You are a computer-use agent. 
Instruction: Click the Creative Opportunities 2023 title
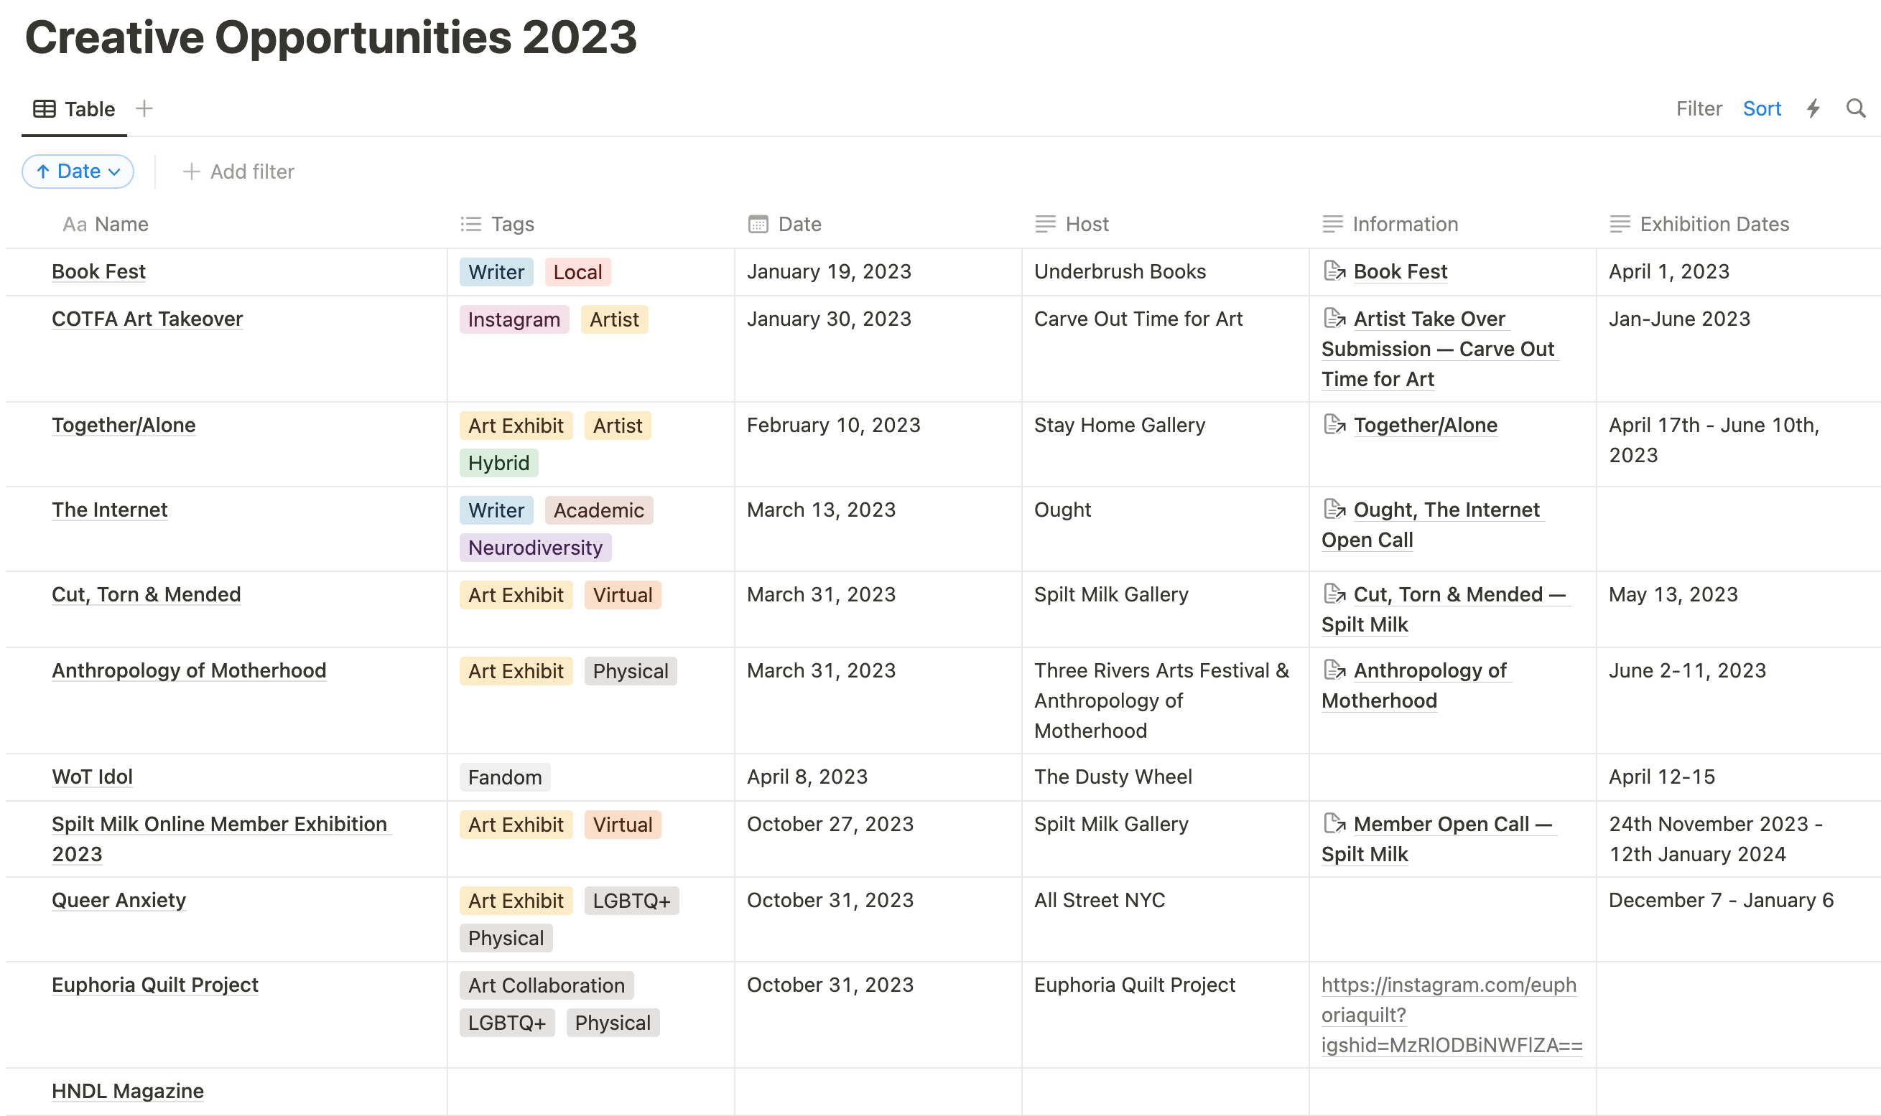(331, 37)
